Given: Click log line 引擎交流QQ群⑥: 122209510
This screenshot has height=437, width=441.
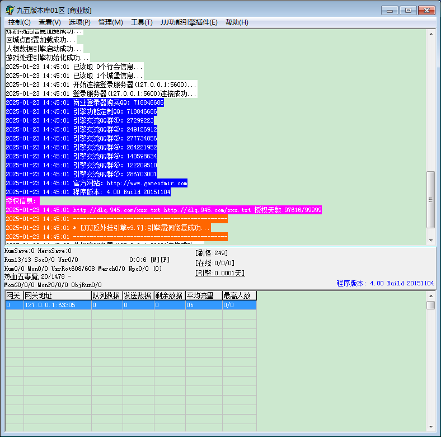Looking at the screenshot, I should (x=81, y=165).
